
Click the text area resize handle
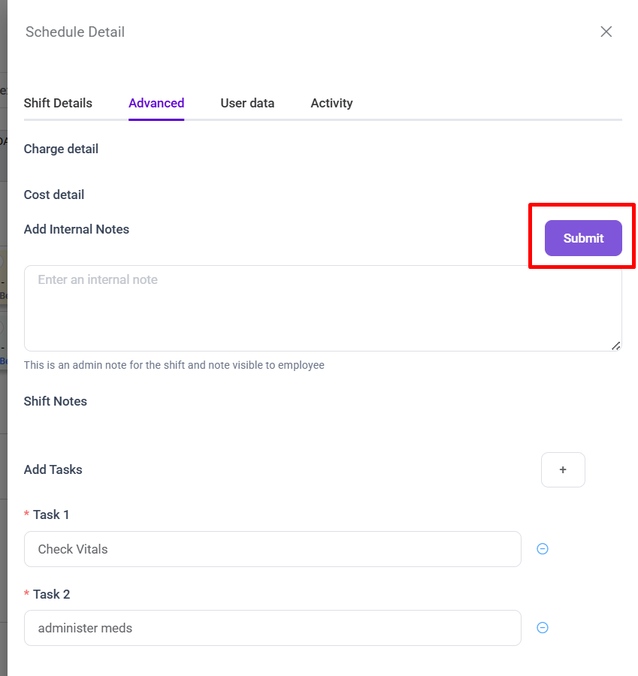tap(615, 346)
